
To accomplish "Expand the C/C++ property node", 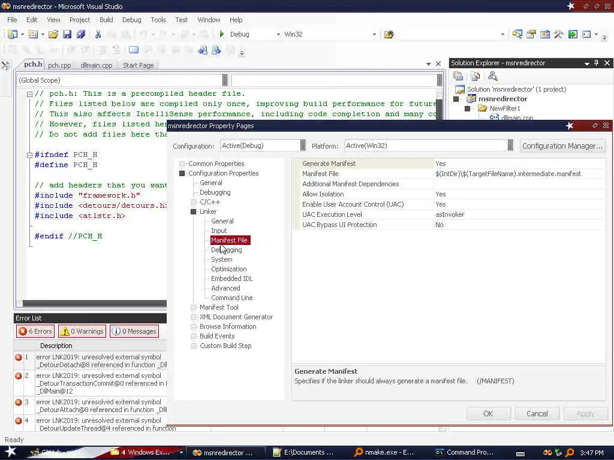I will (x=194, y=202).
